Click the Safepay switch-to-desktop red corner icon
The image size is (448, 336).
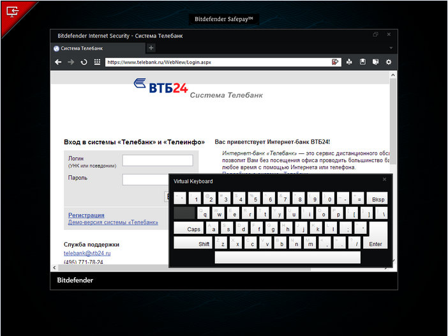13,11
